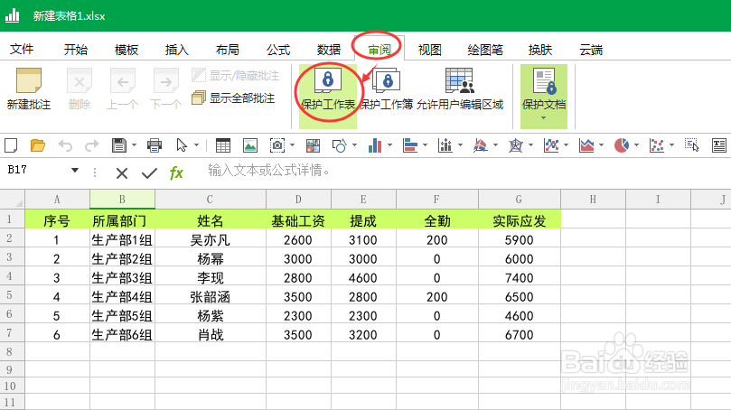Image resolution: width=731 pixels, height=410 pixels.
Task: Switch to the 绘图笔 tab
Action: (485, 50)
